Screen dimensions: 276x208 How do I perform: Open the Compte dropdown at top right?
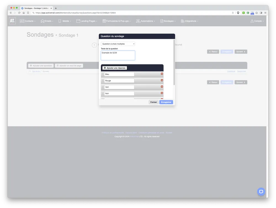tap(257, 21)
